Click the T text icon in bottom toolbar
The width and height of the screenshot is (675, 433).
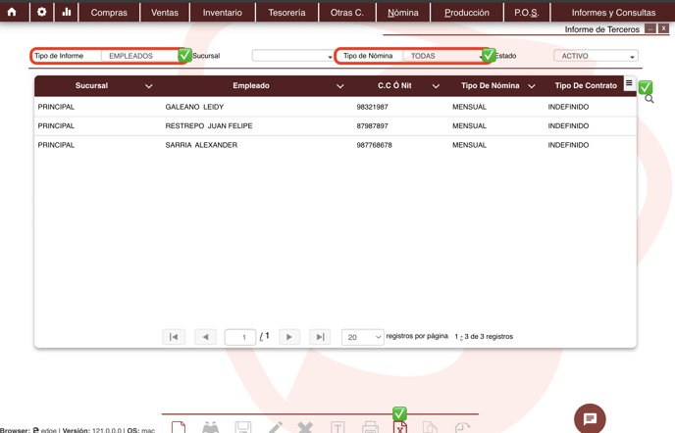coord(337,427)
